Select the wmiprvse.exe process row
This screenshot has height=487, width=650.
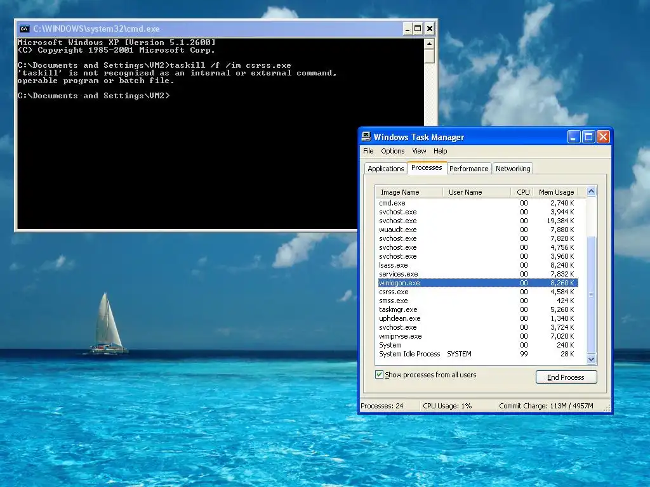[478, 336]
